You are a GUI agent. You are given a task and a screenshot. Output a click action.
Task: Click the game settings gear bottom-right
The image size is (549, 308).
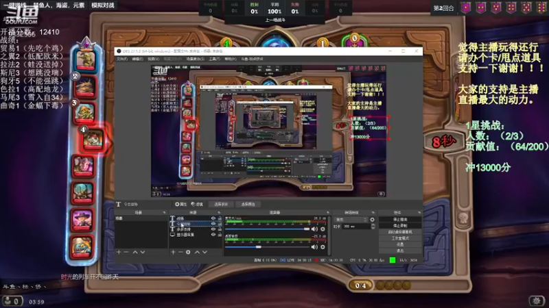[x=537, y=300]
